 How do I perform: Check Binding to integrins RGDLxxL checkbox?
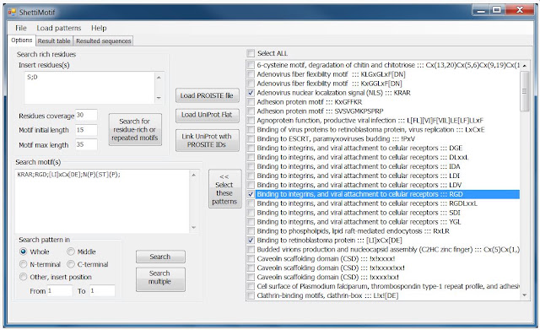pos(251,203)
